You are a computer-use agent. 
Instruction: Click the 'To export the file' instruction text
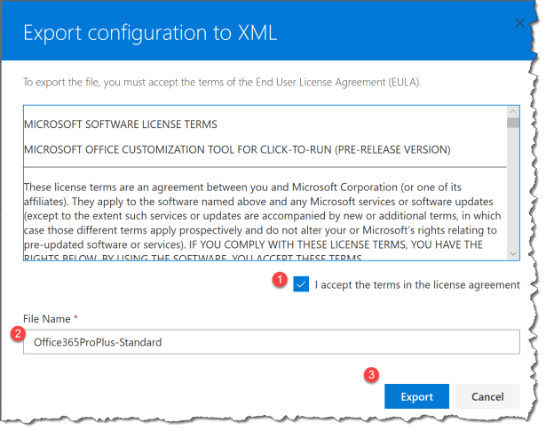pyautogui.click(x=222, y=83)
